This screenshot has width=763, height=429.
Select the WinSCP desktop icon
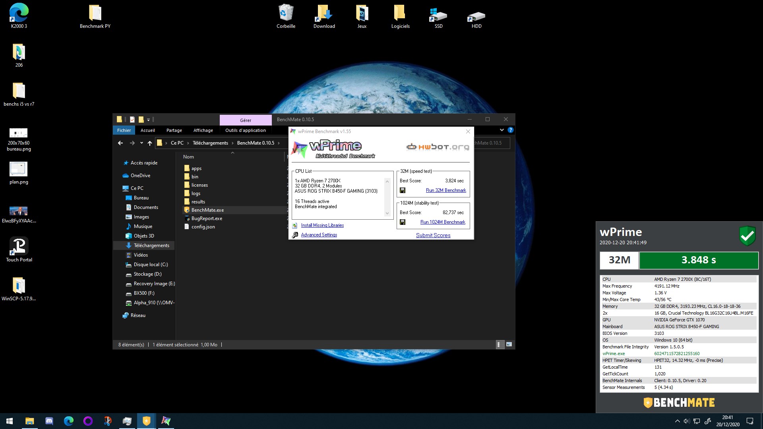pyautogui.click(x=19, y=289)
